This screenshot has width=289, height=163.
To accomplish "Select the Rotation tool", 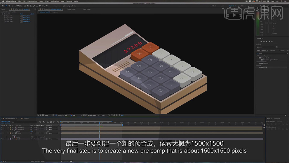I will (x=15, y=6).
